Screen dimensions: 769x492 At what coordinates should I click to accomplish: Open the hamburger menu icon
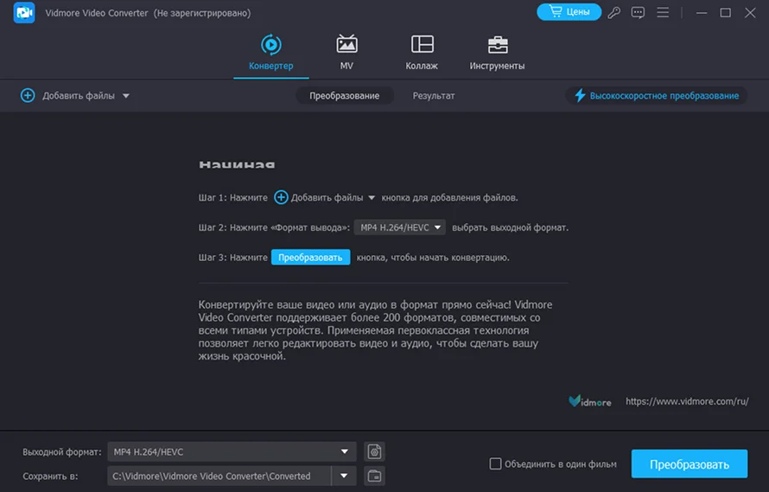(663, 12)
